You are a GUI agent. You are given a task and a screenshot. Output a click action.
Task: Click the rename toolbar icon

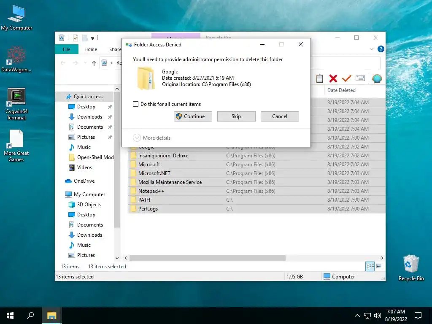tap(360, 78)
